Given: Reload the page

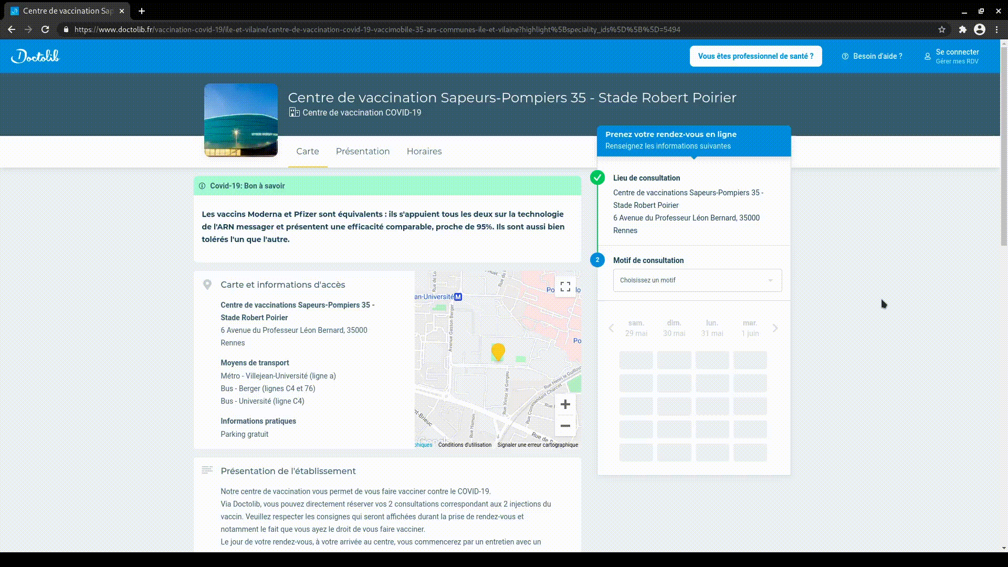Looking at the screenshot, I should pyautogui.click(x=45, y=29).
